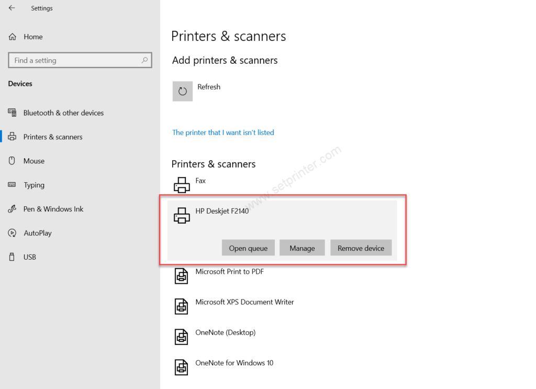Select OneNote (Desktop) printer

[x=226, y=332]
